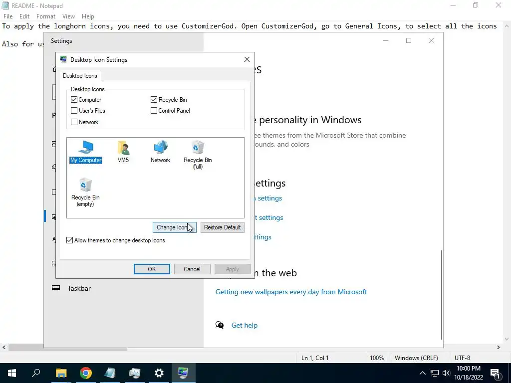Click the Get help link in Settings
The height and width of the screenshot is (383, 511).
(x=245, y=325)
